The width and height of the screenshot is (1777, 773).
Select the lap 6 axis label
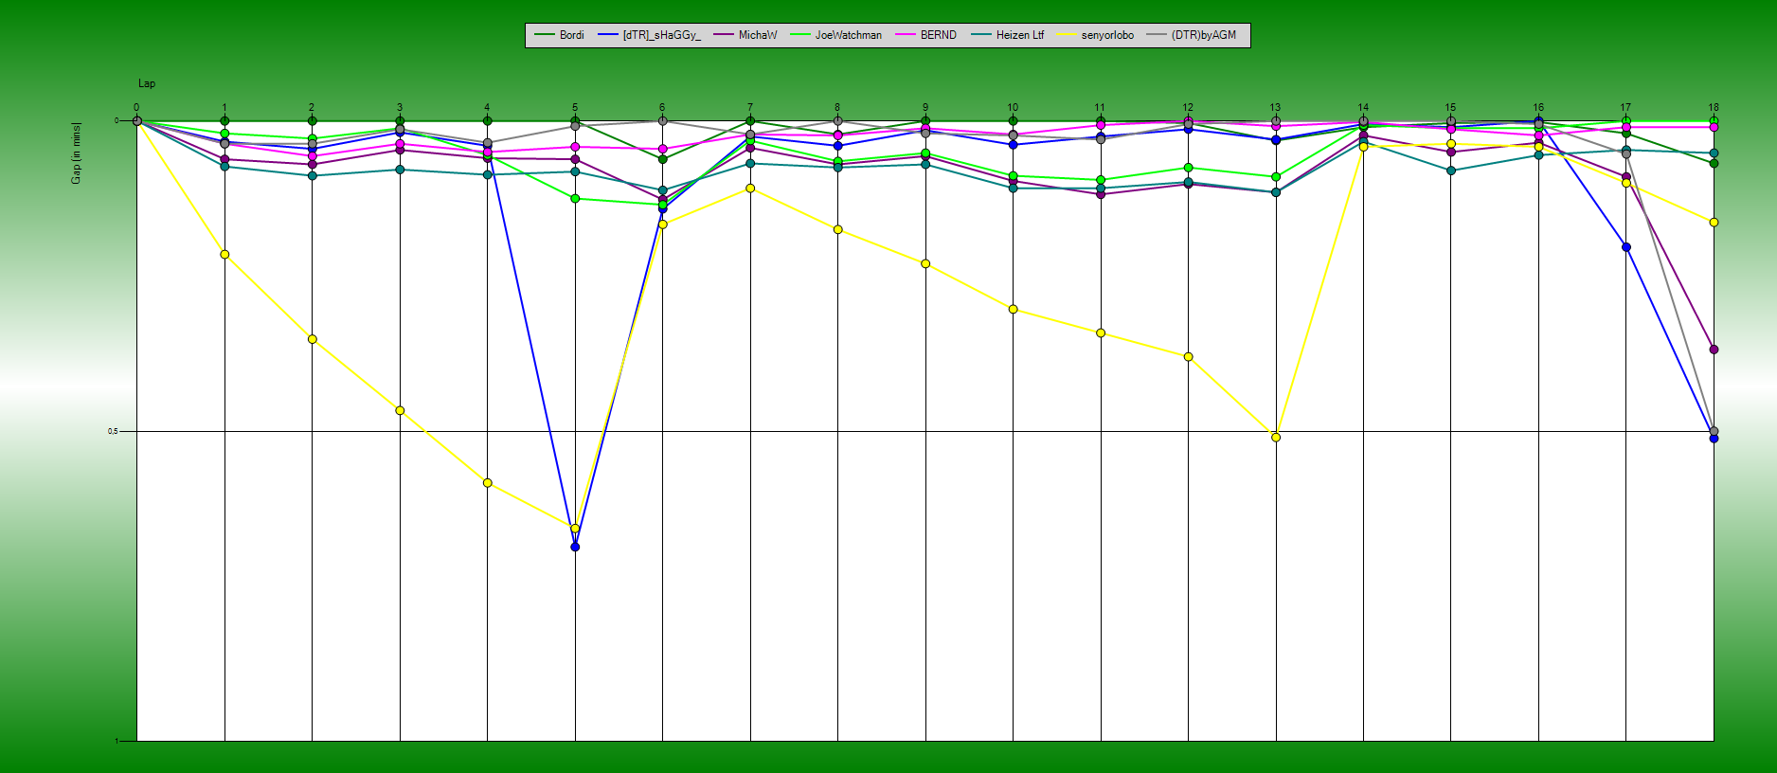pyautogui.click(x=662, y=108)
